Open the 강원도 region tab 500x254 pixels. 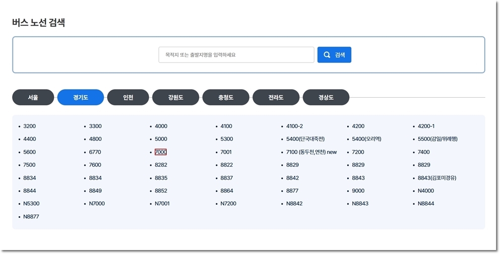176,98
